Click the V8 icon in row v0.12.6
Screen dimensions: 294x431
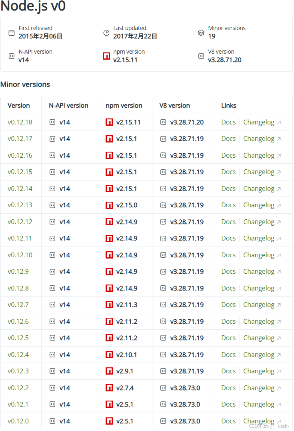(163, 322)
